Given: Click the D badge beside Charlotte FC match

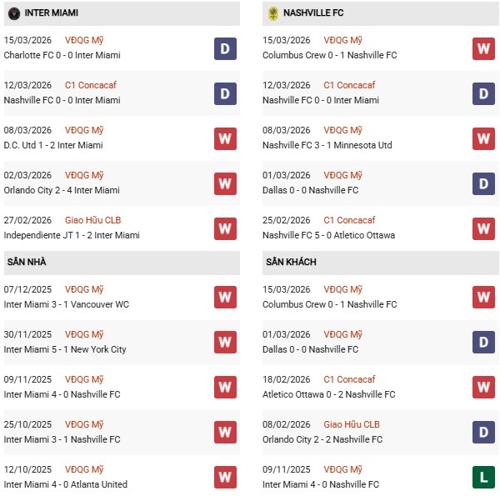Looking at the screenshot, I should pos(225,48).
